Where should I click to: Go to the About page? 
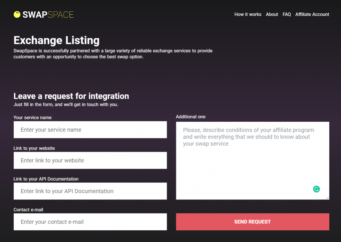pos(272,14)
